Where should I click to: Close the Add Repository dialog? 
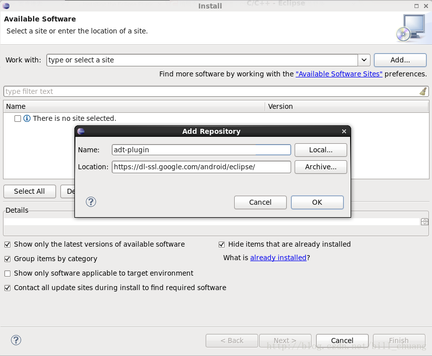[344, 131]
